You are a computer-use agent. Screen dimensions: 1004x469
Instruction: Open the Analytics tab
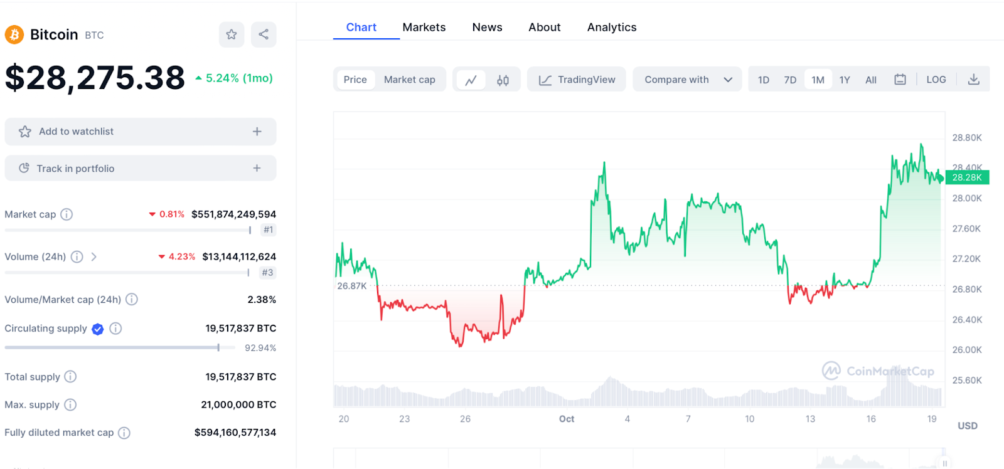point(612,27)
